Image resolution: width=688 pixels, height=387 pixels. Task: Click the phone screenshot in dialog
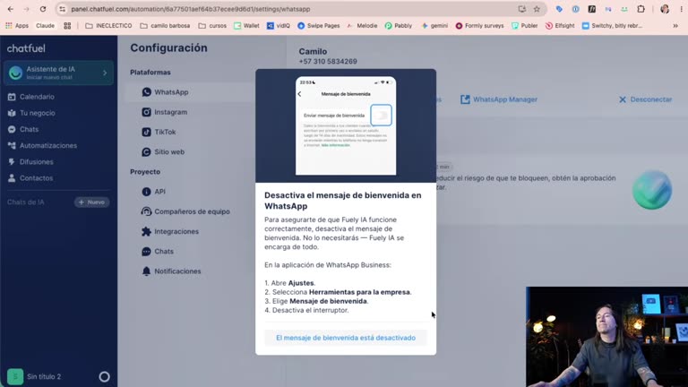[x=346, y=125]
